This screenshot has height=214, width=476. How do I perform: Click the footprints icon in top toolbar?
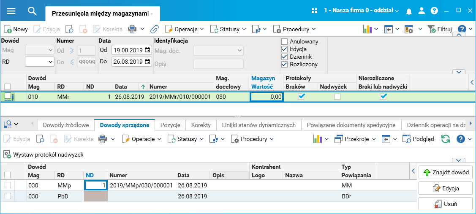click(256, 29)
